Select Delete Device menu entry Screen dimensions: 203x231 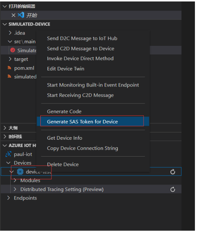coord(63,164)
